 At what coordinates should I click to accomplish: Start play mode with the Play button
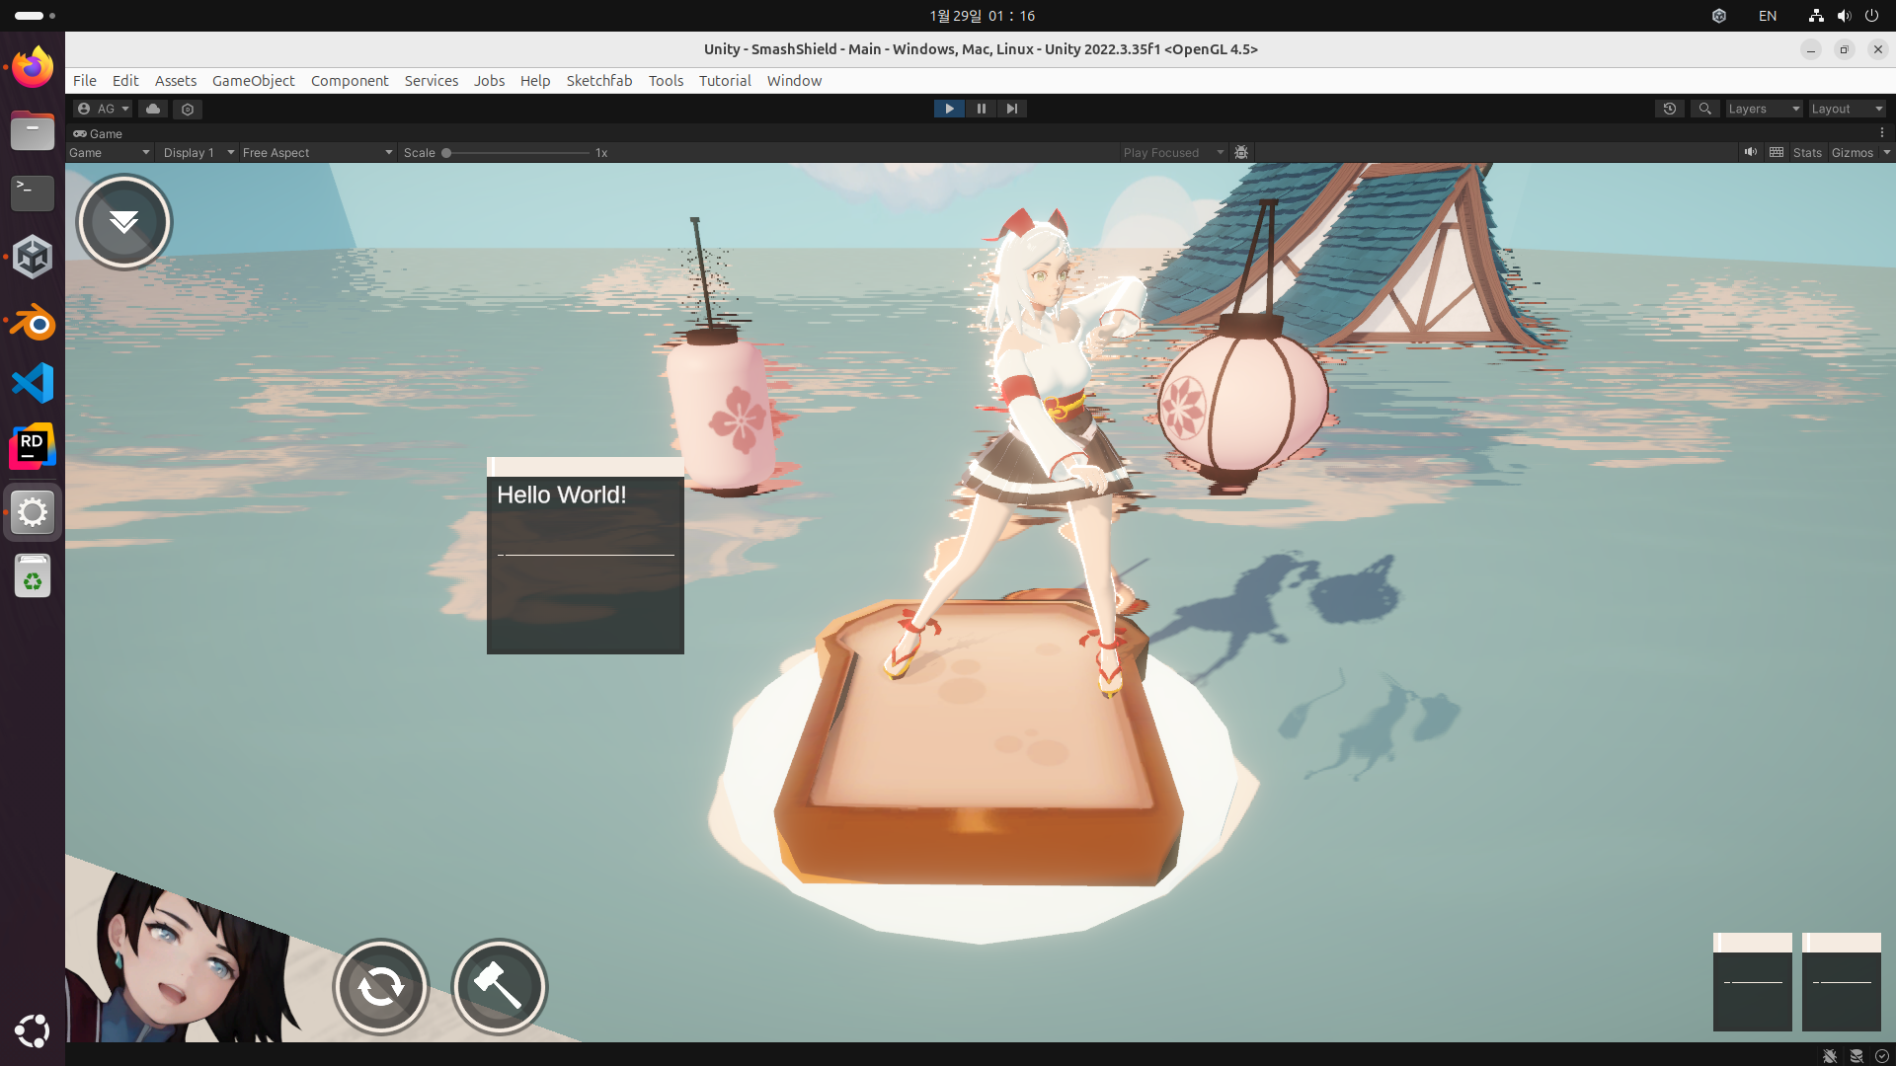(949, 109)
